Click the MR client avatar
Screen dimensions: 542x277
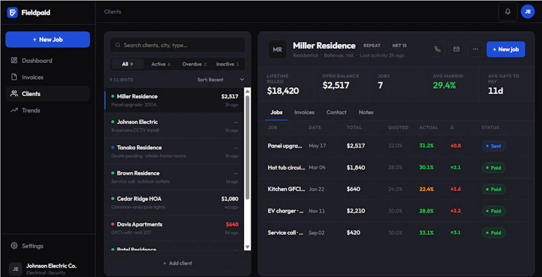pyautogui.click(x=277, y=49)
